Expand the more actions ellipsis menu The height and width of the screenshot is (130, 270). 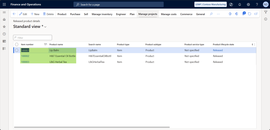[218, 14]
